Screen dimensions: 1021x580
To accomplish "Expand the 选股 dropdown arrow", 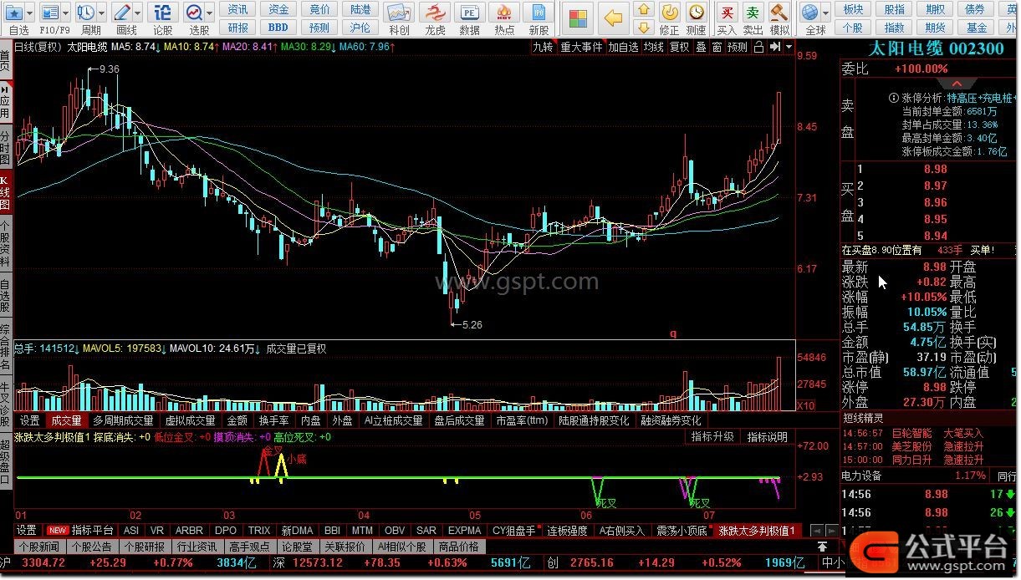I will pyautogui.click(x=209, y=13).
